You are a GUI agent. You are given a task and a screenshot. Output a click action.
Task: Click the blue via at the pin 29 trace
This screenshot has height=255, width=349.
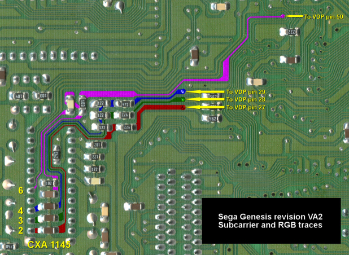183,91
